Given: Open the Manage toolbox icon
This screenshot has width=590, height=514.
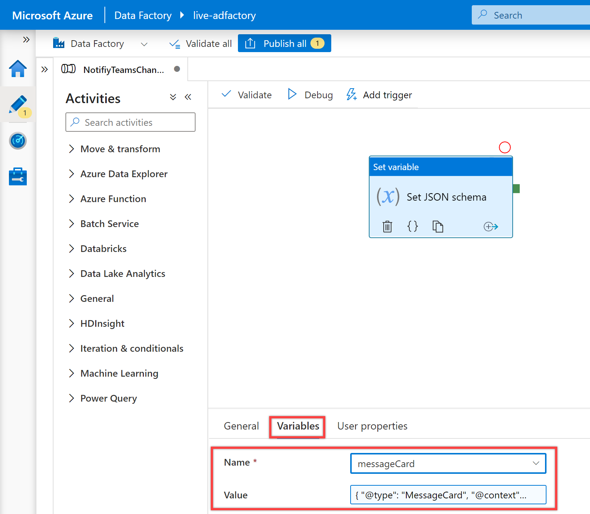Looking at the screenshot, I should point(18,176).
